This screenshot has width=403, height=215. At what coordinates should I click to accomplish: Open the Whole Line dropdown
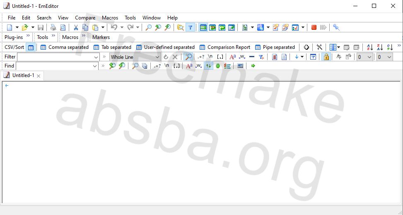pos(135,57)
